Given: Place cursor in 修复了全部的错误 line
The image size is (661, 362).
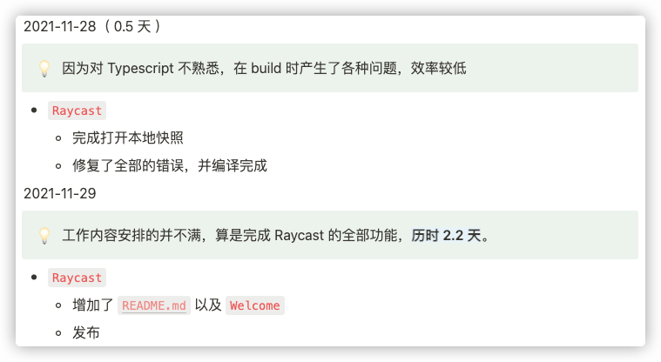Looking at the screenshot, I should 169,165.
